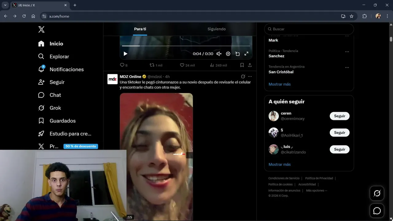Open the tiktoker video thumbnail

tap(156, 157)
